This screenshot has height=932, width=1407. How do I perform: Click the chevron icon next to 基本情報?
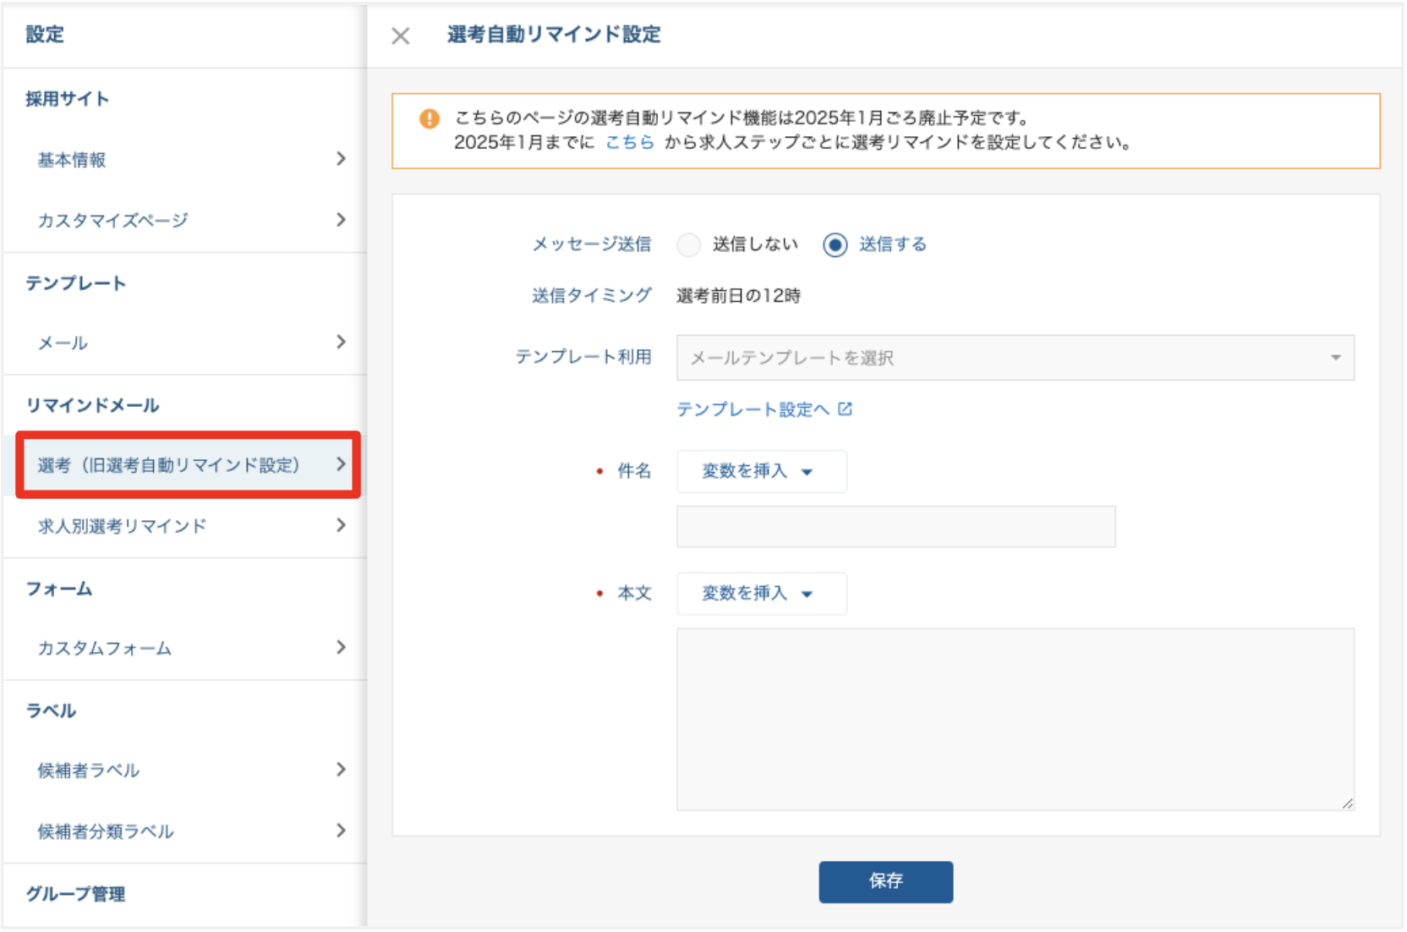coord(342,159)
